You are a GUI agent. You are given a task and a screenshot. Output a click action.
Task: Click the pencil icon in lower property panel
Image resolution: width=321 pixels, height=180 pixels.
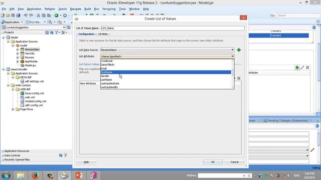pos(312,150)
